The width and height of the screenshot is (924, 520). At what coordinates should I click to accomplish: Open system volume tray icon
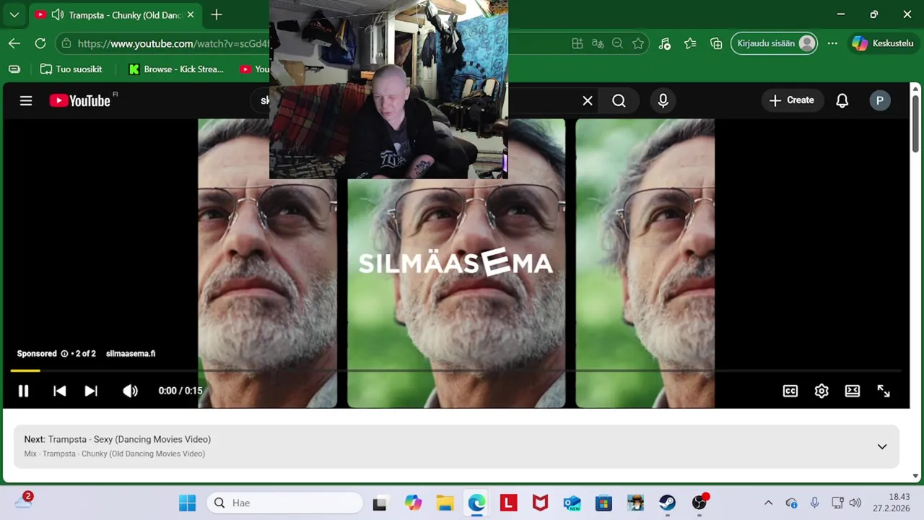[x=855, y=503]
